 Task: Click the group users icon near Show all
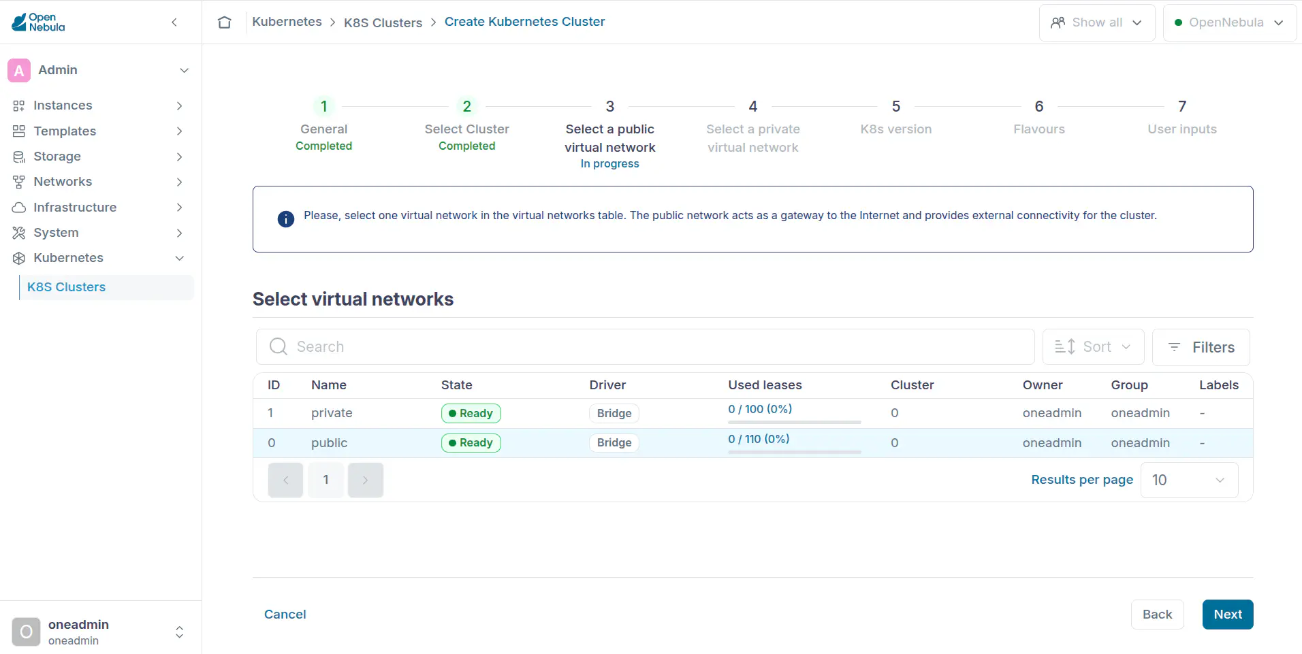1058,22
